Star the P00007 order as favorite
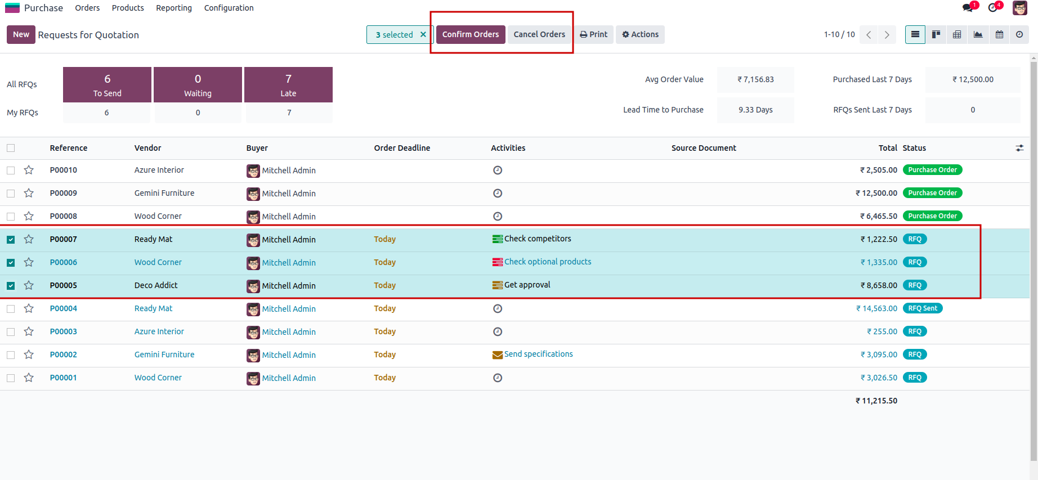Viewport: 1038px width, 480px height. pyautogui.click(x=29, y=239)
